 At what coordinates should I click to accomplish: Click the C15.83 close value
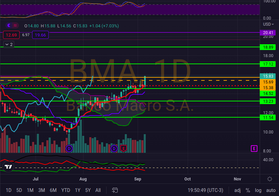80,26
